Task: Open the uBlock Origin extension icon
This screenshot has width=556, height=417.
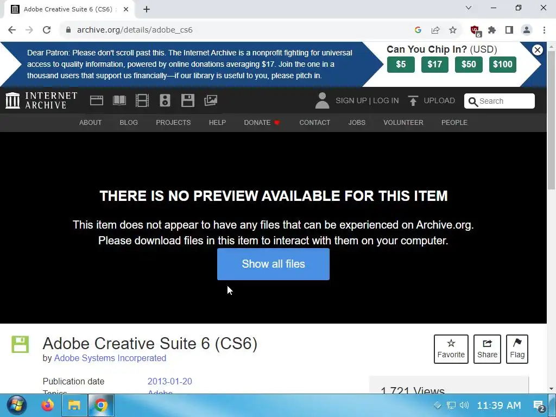Action: 475,30
